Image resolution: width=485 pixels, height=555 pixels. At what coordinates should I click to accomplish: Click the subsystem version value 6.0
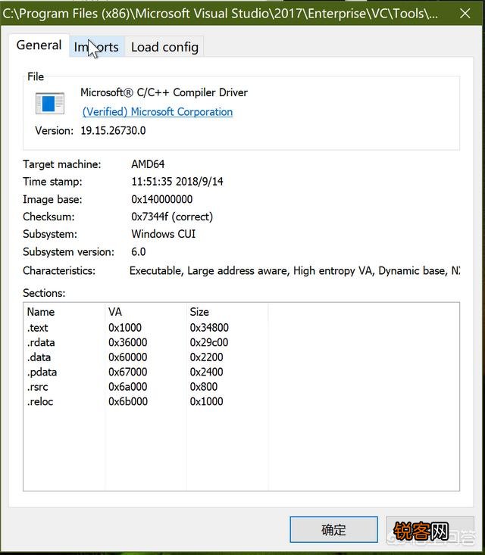[x=139, y=251]
